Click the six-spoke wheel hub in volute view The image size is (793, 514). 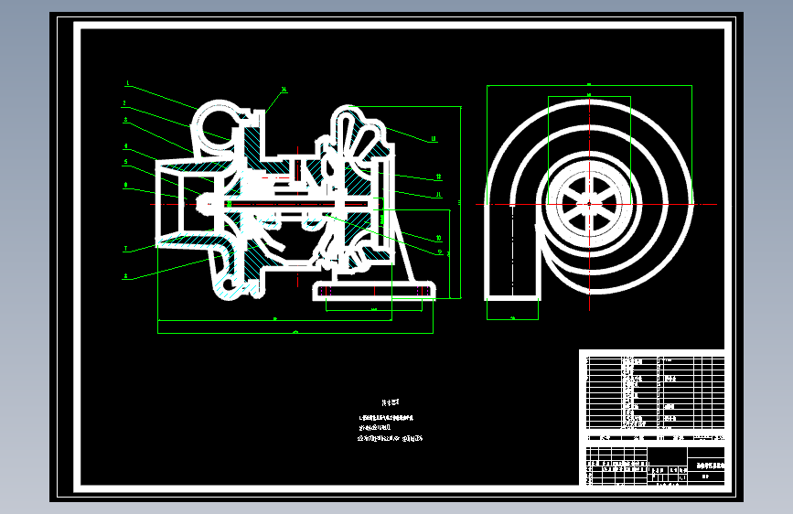point(589,204)
